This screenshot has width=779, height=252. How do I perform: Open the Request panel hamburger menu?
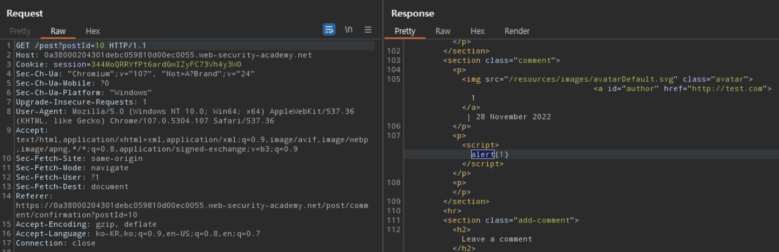(x=368, y=30)
